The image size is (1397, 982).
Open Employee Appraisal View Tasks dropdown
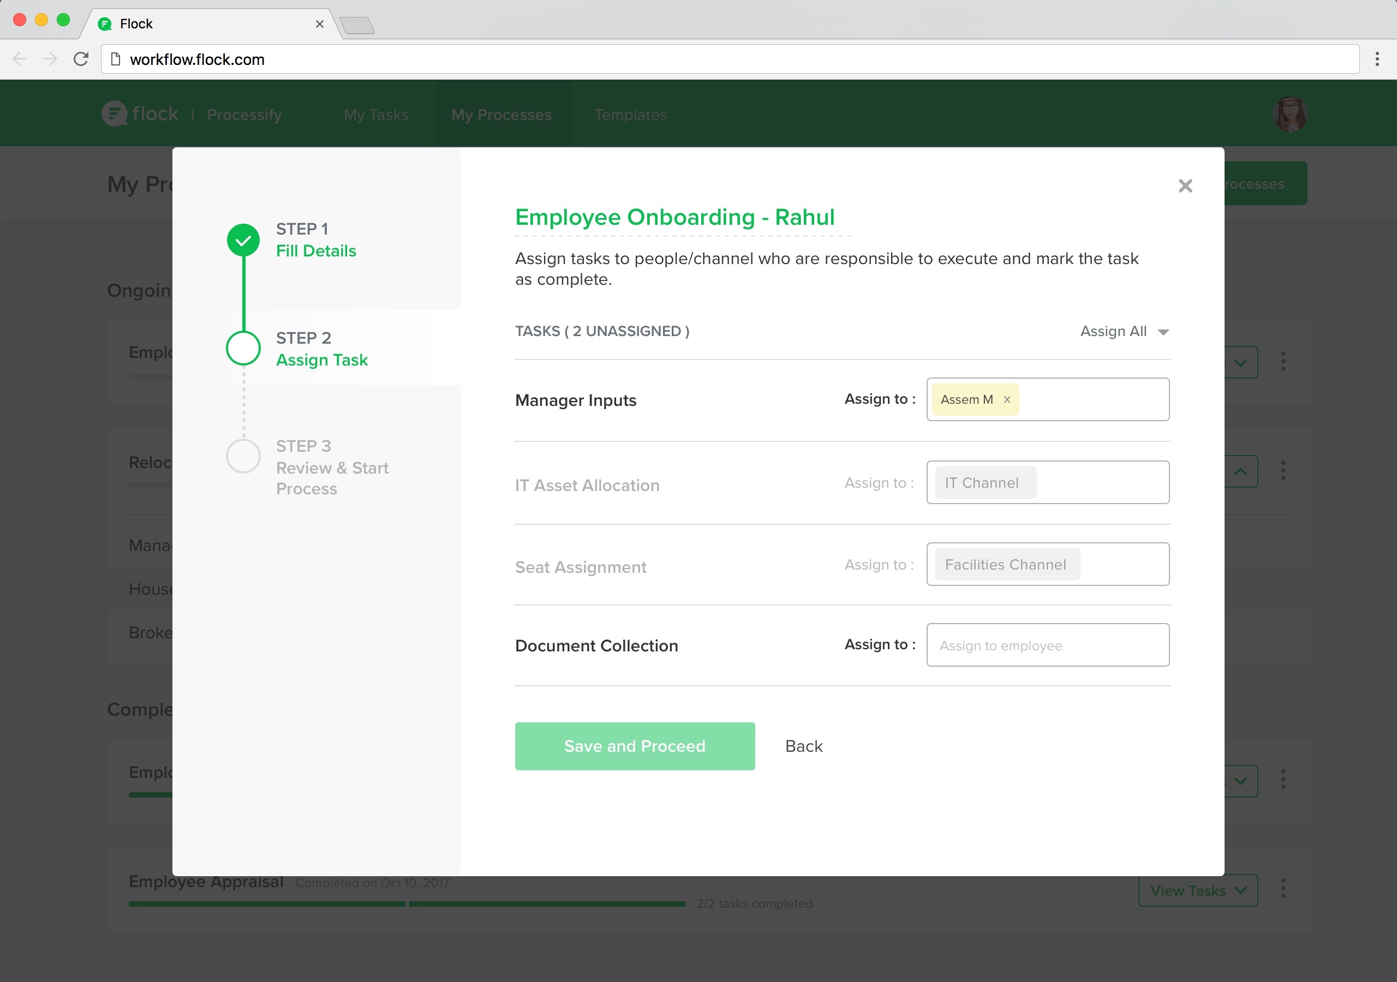(x=1197, y=890)
